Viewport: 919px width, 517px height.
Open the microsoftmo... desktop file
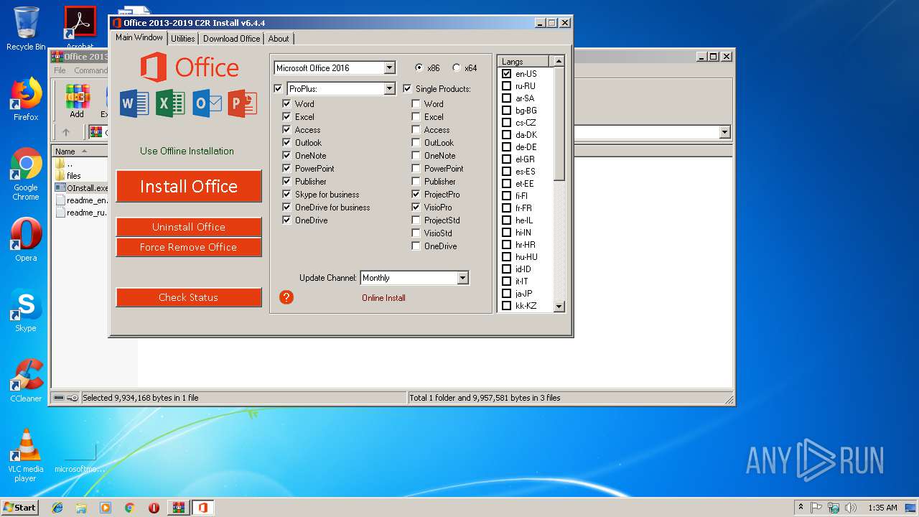80,457
